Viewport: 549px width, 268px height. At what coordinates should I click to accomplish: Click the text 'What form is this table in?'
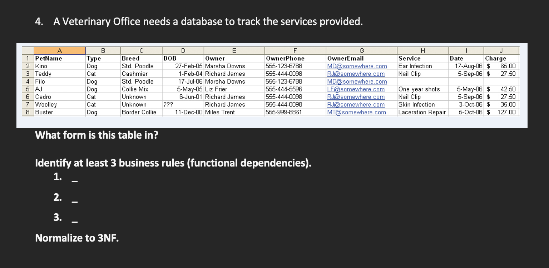[97, 135]
